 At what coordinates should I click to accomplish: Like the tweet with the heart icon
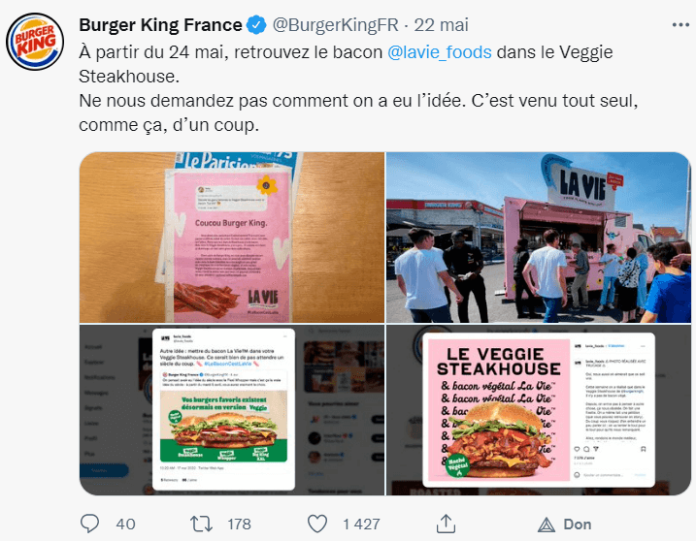point(317,525)
